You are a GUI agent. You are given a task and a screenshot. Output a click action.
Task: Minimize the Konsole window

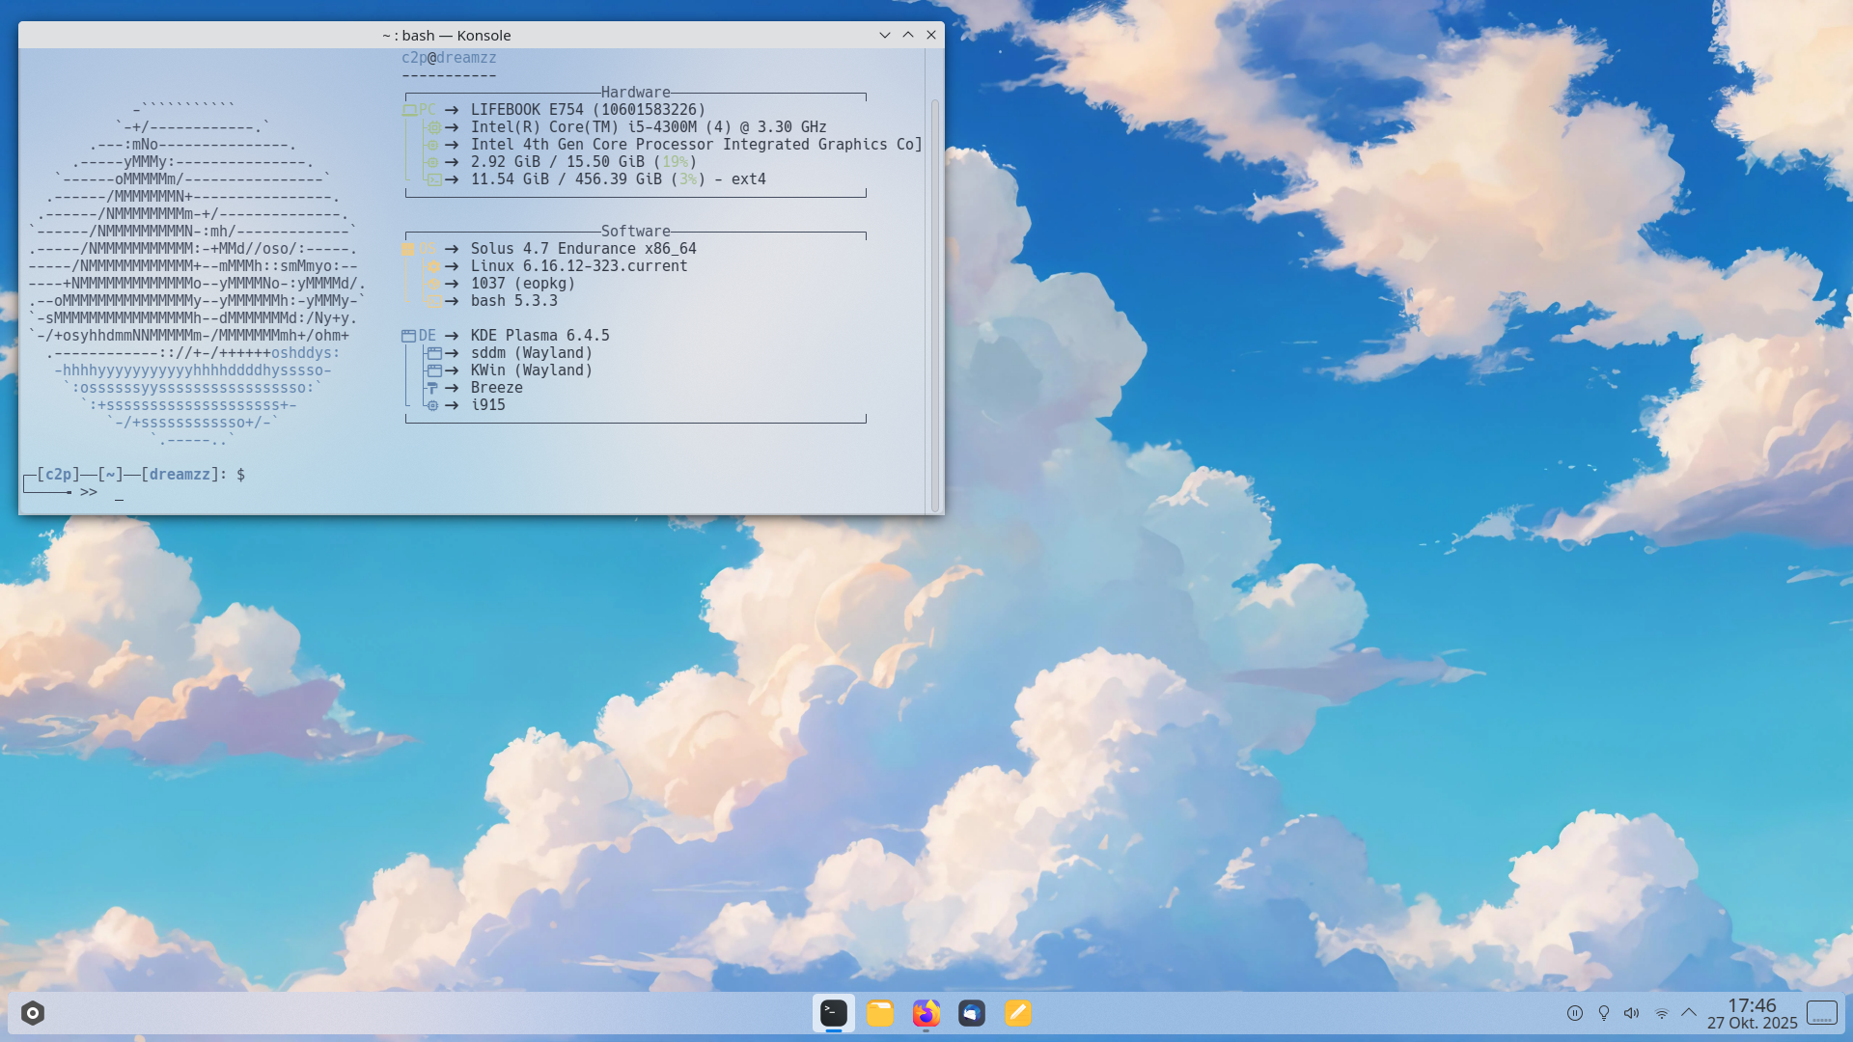click(x=884, y=35)
